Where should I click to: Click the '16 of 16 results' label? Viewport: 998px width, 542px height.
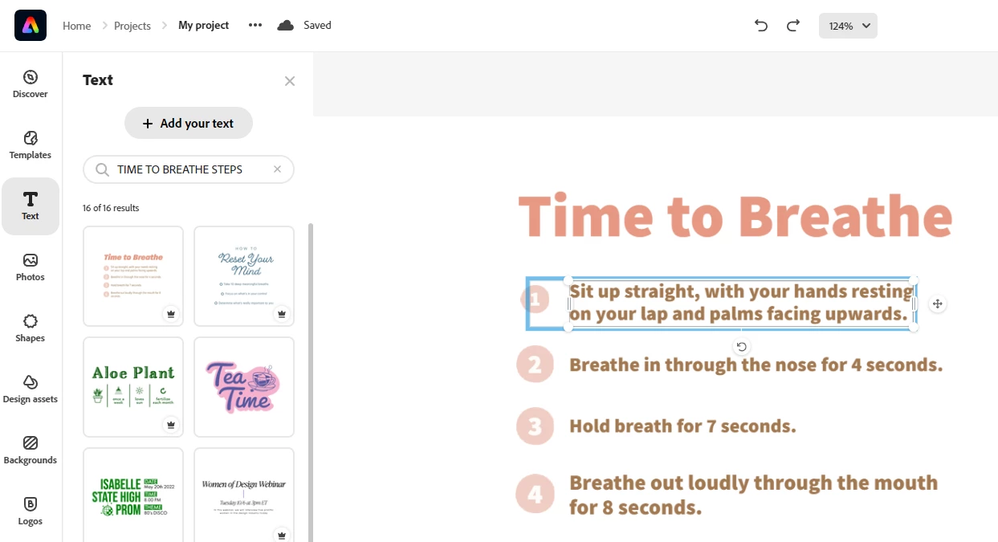click(x=111, y=208)
